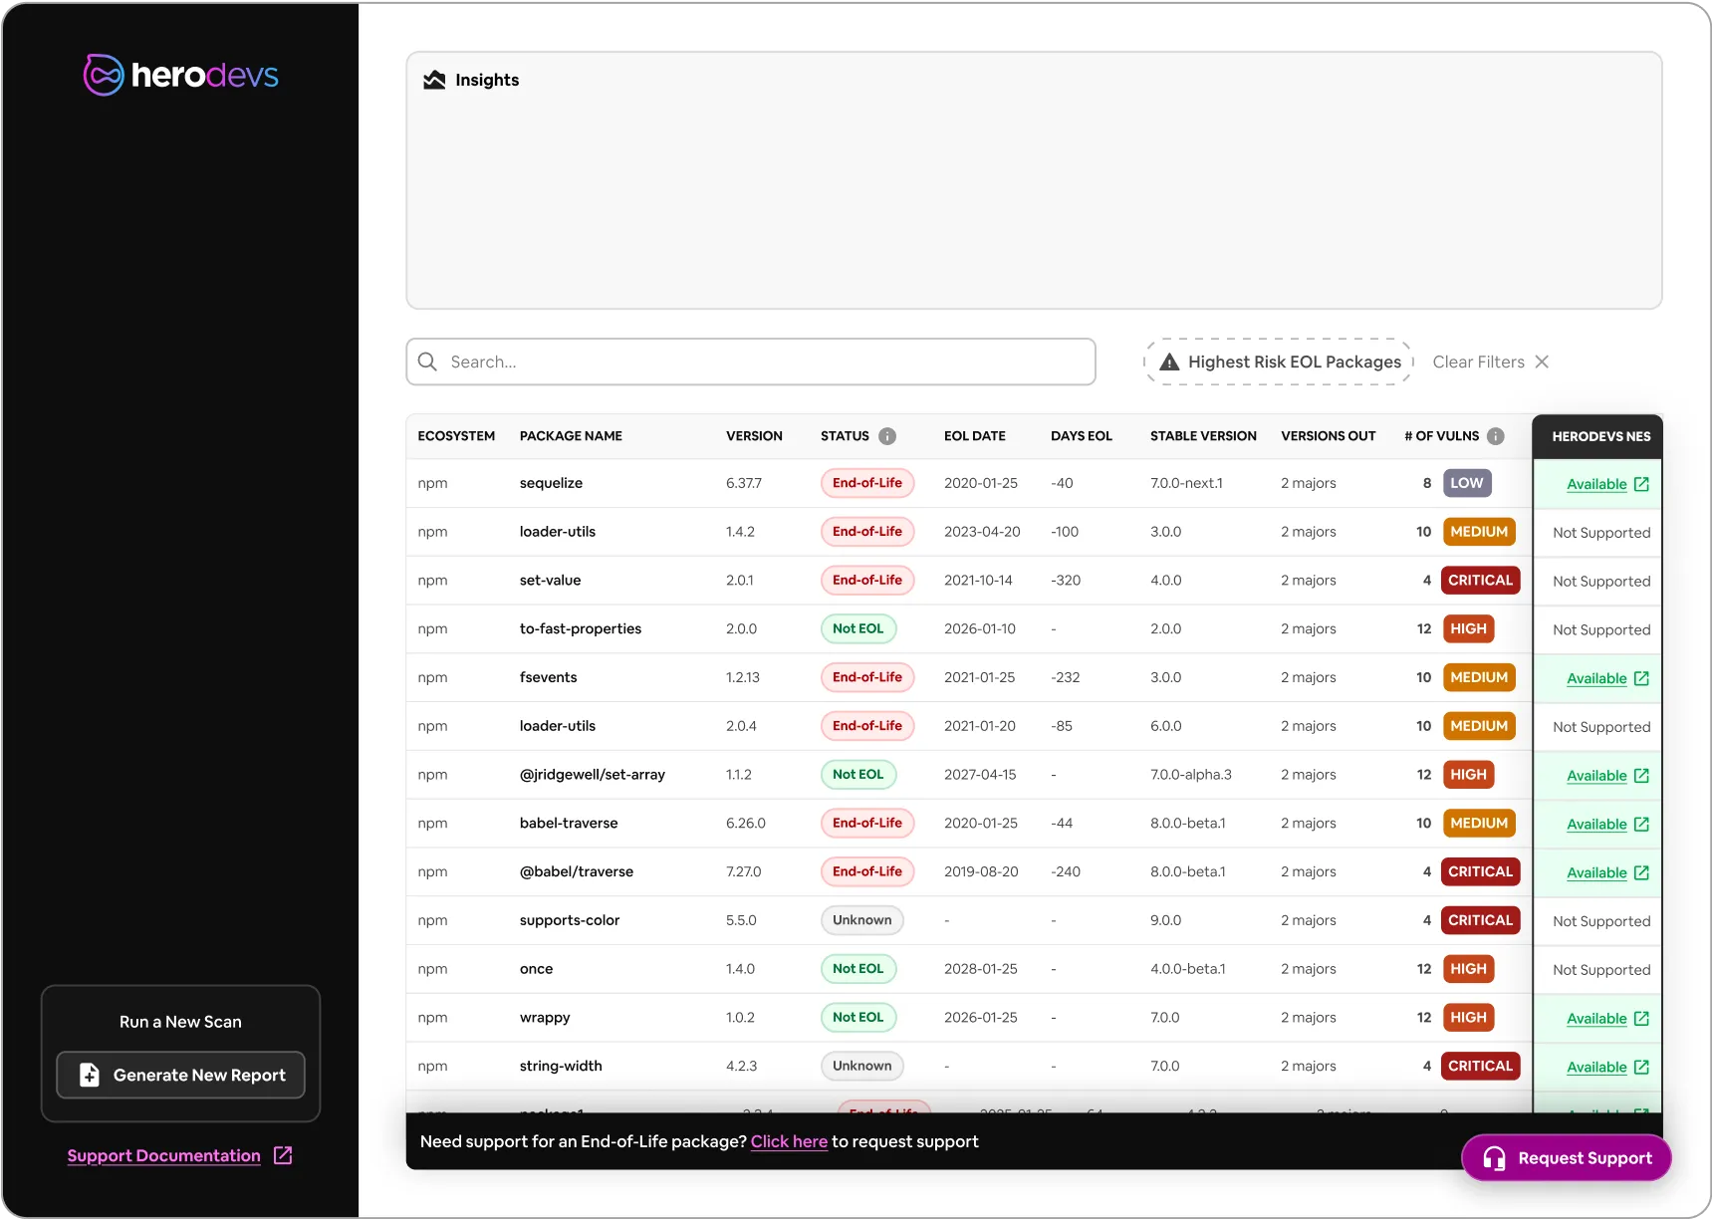Select package name to-fast-properties
The image size is (1712, 1219).
click(581, 628)
